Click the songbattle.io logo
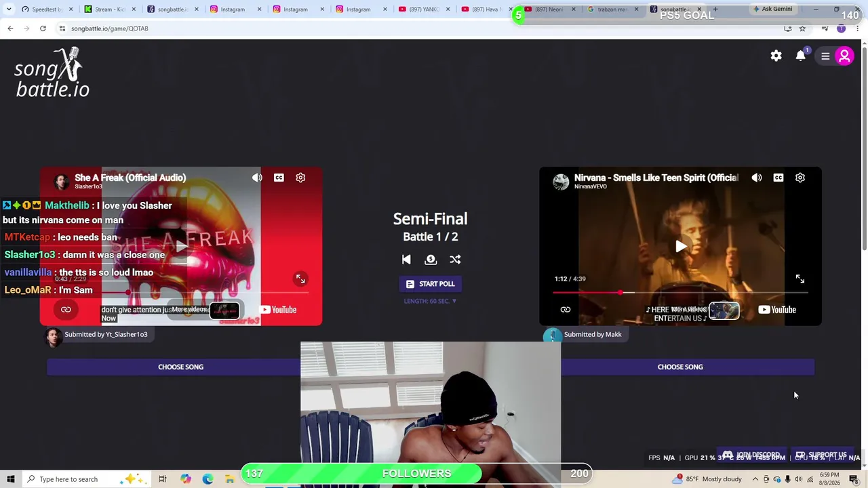868x488 pixels. (x=52, y=73)
